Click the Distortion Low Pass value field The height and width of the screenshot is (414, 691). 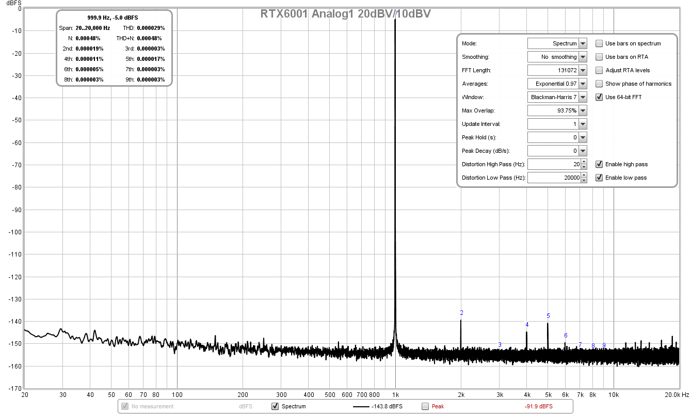coord(554,178)
